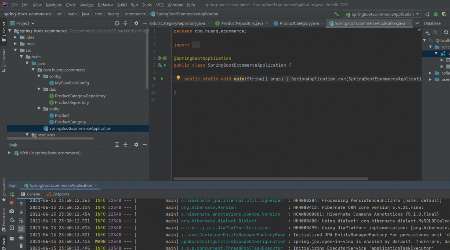Switch to the ProductRepository.java tab

[x=241, y=23]
